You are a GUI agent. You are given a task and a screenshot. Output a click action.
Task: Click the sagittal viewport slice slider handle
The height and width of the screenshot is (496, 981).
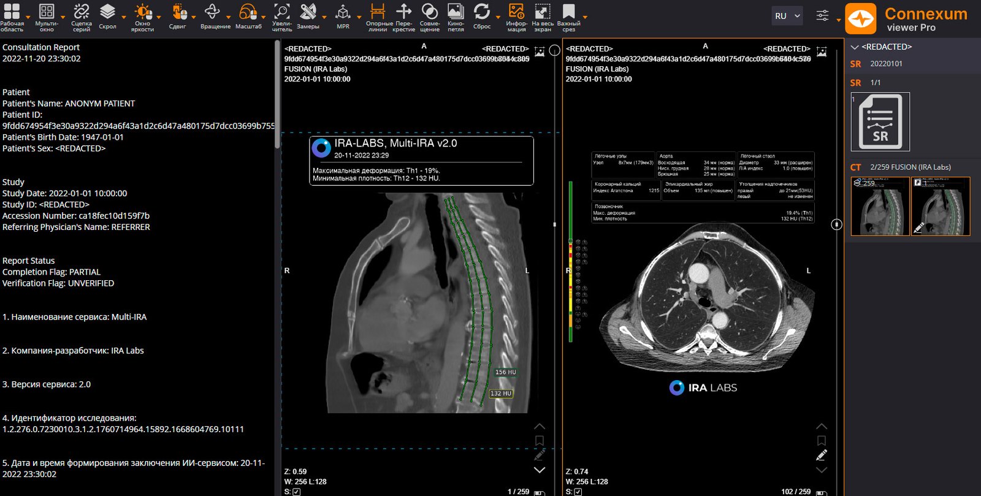point(554,50)
